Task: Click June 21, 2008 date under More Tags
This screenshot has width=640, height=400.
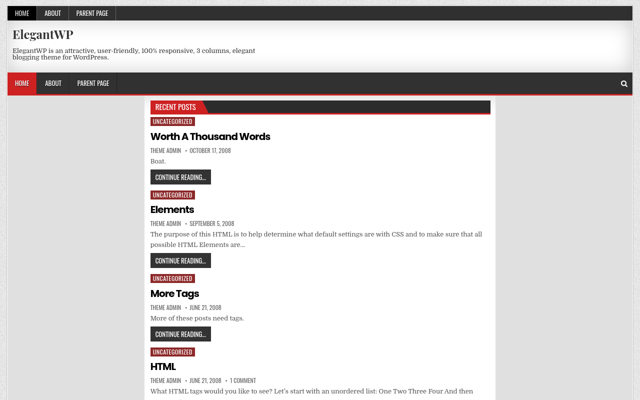Action: point(205,307)
